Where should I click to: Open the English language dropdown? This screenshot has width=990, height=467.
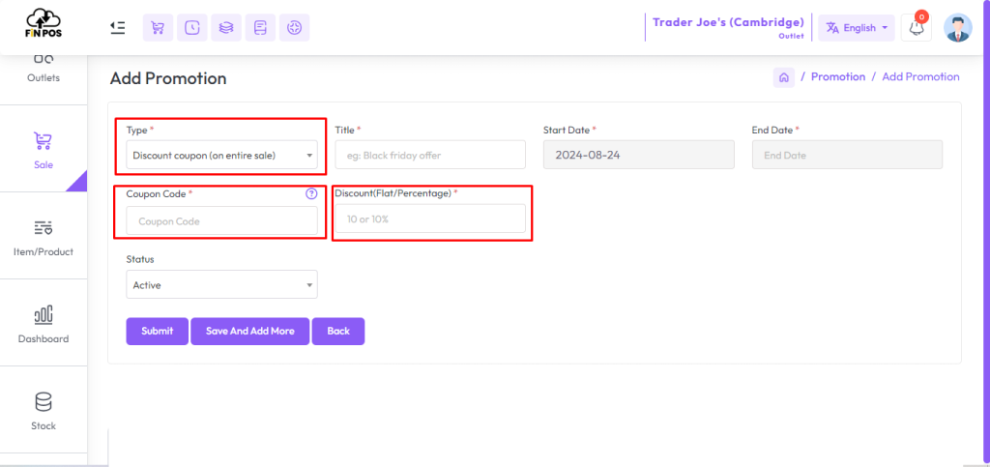click(857, 28)
